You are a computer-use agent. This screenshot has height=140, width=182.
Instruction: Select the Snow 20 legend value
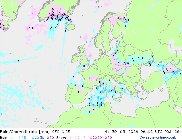pos(95,138)
